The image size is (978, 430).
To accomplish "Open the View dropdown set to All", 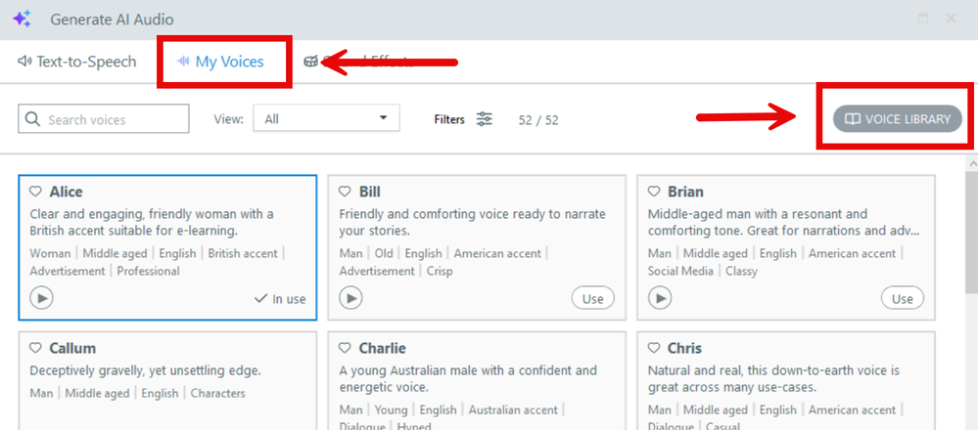I will (x=326, y=117).
